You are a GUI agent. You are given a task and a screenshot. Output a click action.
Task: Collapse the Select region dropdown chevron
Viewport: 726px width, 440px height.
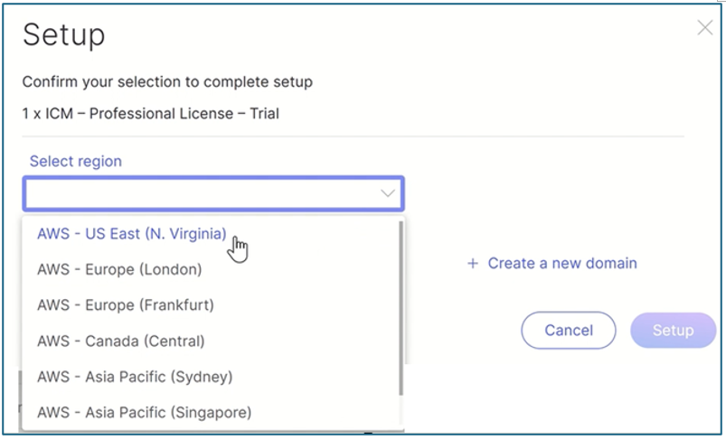[x=388, y=193]
